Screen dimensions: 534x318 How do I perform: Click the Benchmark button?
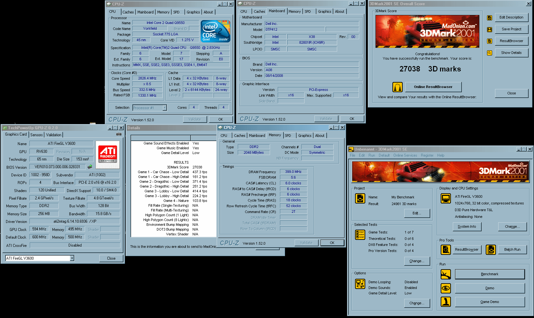point(490,274)
